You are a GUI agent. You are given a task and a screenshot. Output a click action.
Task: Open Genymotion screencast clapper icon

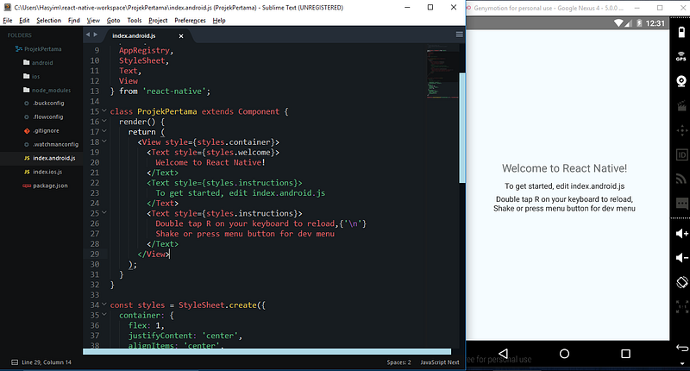pos(681,105)
